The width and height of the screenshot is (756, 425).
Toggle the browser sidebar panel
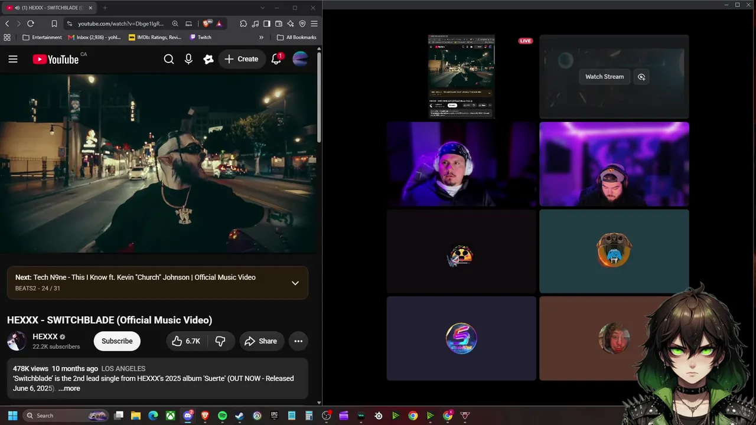click(267, 24)
